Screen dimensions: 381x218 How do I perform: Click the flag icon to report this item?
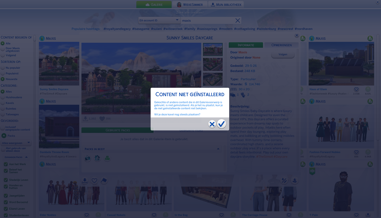104,180
